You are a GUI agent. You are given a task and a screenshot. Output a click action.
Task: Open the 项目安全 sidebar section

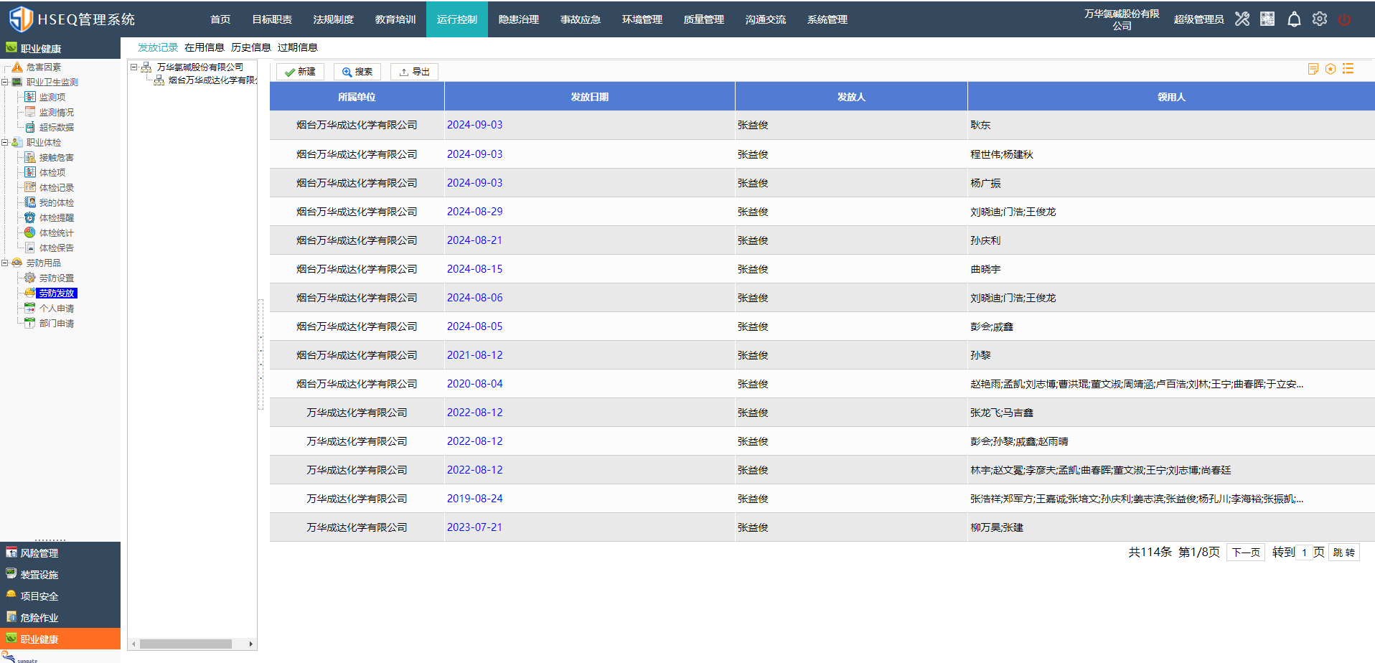click(x=60, y=596)
